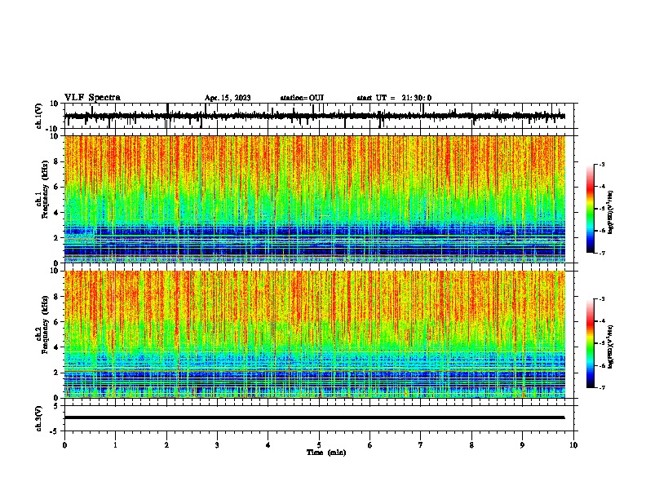Click the "ch.3(V)" axis label at bottom
This screenshot has height=499, width=646.
[39, 418]
